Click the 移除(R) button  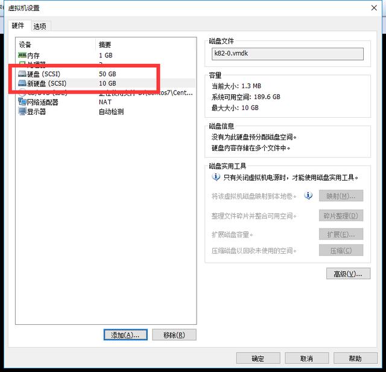click(x=174, y=335)
